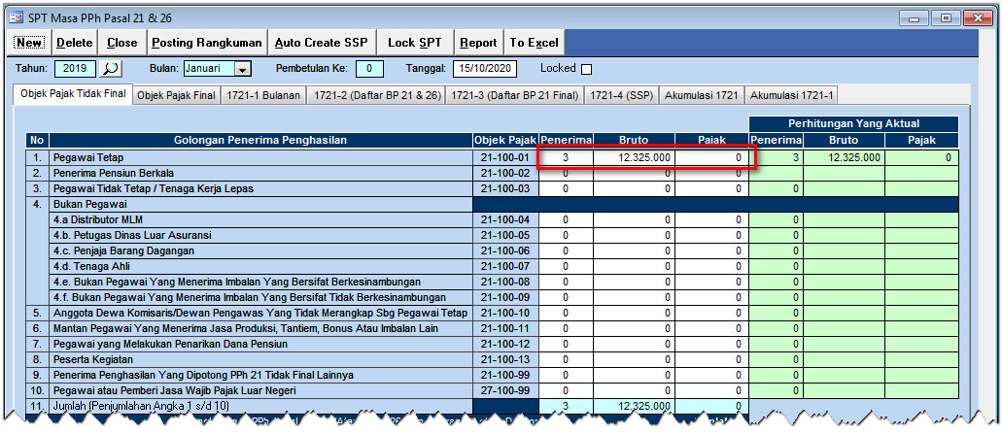Select the 1721-4 (SSP) tab
This screenshot has width=1002, height=434.
(x=623, y=95)
